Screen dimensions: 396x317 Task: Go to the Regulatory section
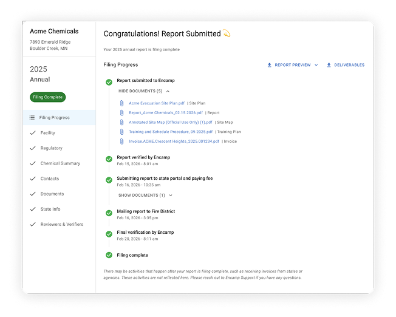(x=52, y=148)
